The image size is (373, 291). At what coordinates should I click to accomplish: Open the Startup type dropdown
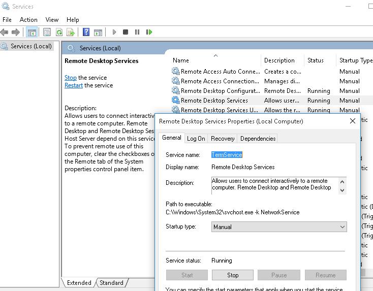279,227
